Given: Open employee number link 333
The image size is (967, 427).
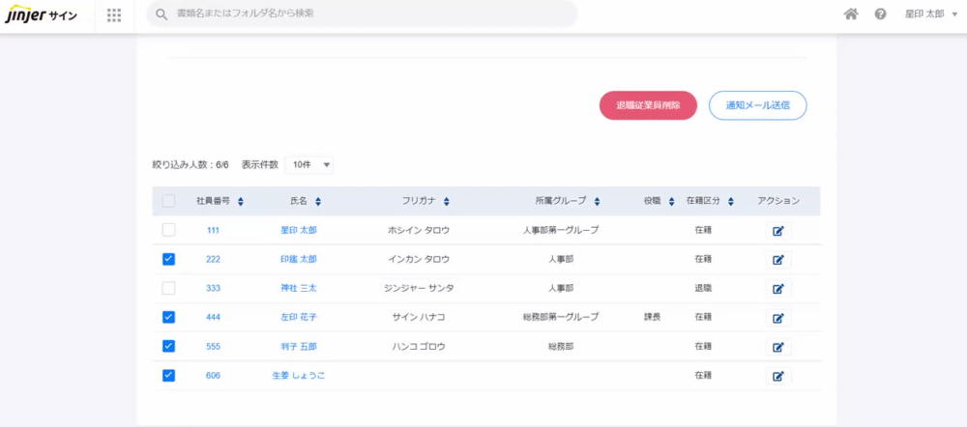Looking at the screenshot, I should [x=213, y=288].
